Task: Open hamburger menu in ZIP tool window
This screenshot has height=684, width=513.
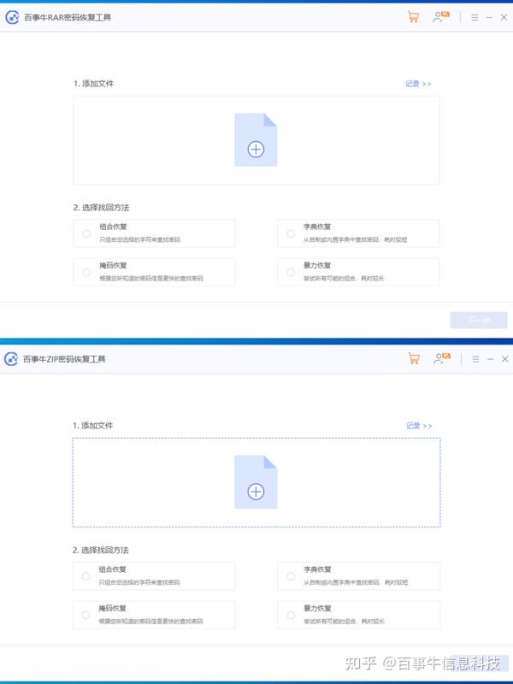Action: coord(475,359)
